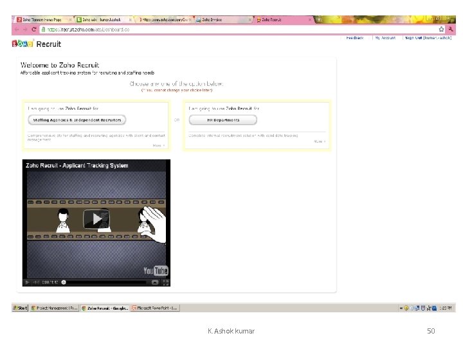Image resolution: width=463 pixels, height=347 pixels.
Task: Switch to Project Management taskbar window
Action: coord(54,308)
